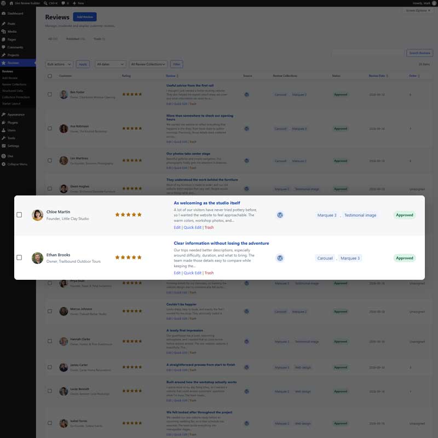Click the five-star rating for Chloe Martin
The width and height of the screenshot is (438, 438).
pyautogui.click(x=129, y=215)
